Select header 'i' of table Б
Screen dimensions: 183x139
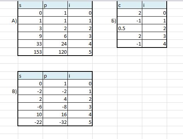point(154,5)
